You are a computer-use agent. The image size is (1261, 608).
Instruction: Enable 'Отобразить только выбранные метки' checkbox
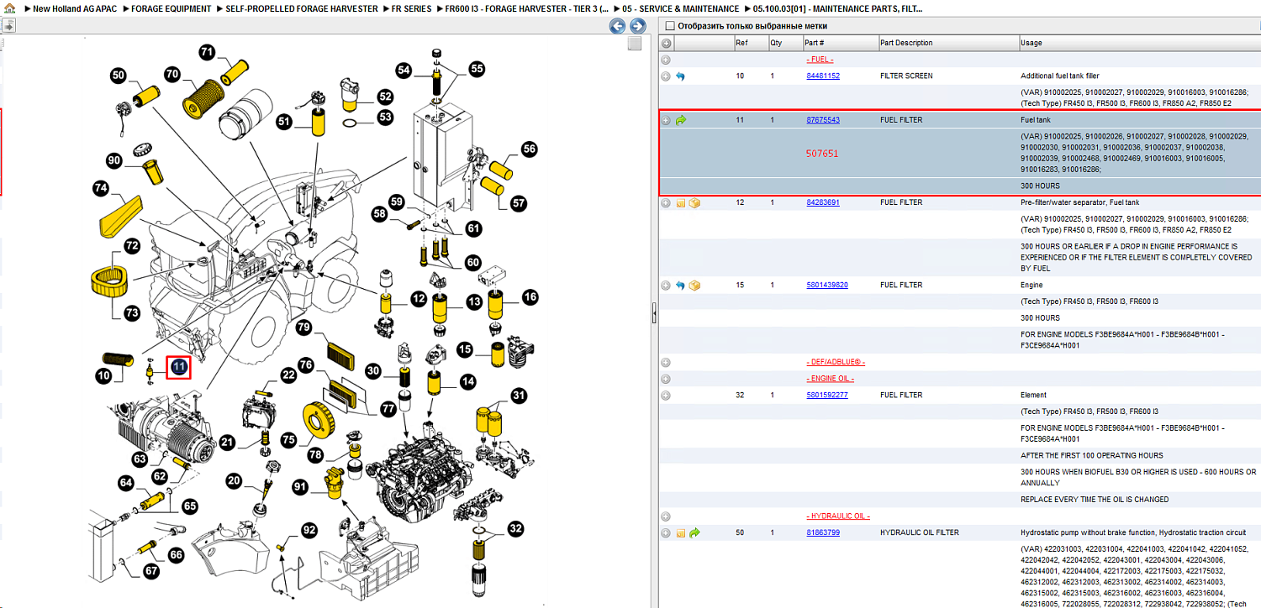(670, 26)
